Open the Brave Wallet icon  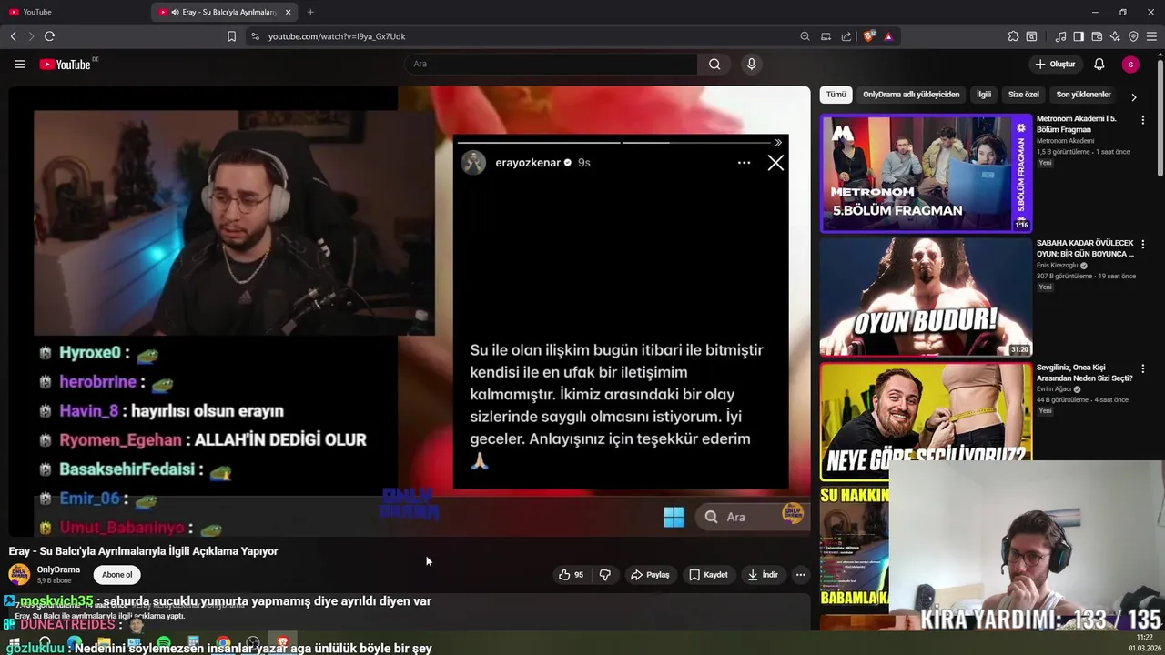(x=1097, y=36)
